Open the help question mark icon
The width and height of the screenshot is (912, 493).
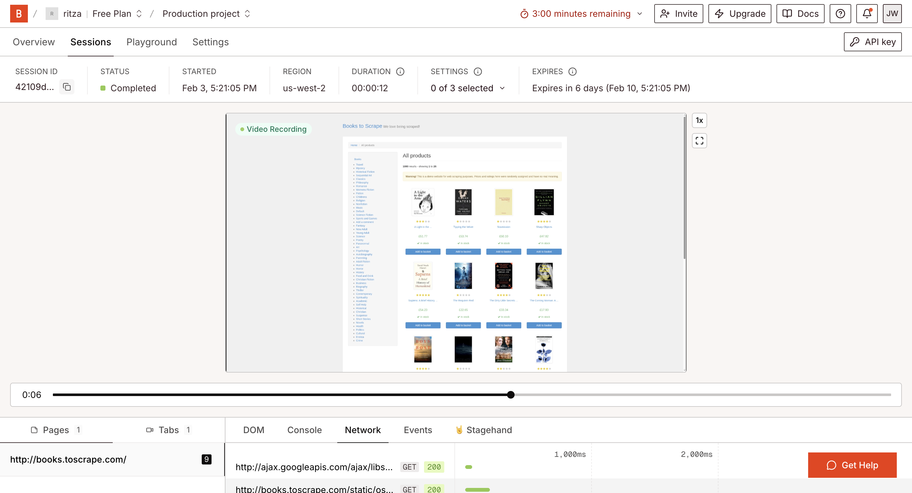[840, 14]
